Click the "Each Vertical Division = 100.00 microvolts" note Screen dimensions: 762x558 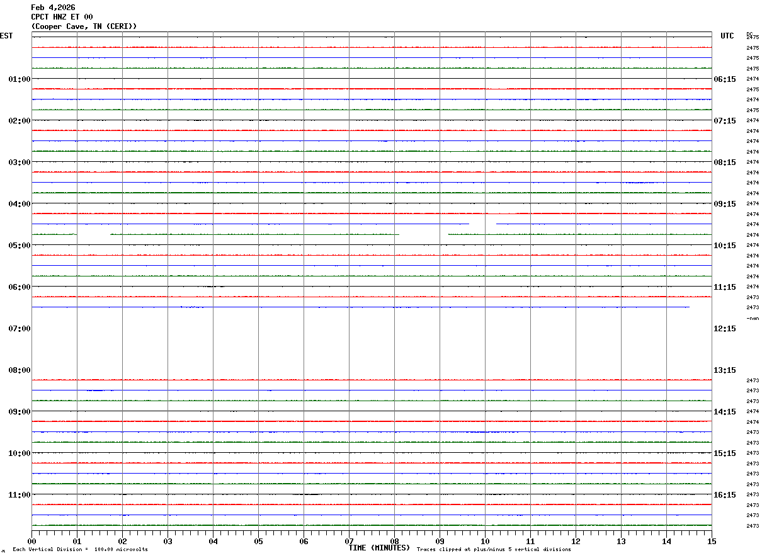pyautogui.click(x=80, y=550)
